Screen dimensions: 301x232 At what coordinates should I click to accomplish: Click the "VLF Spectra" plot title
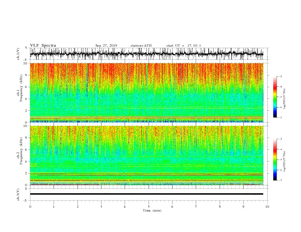click(x=43, y=45)
